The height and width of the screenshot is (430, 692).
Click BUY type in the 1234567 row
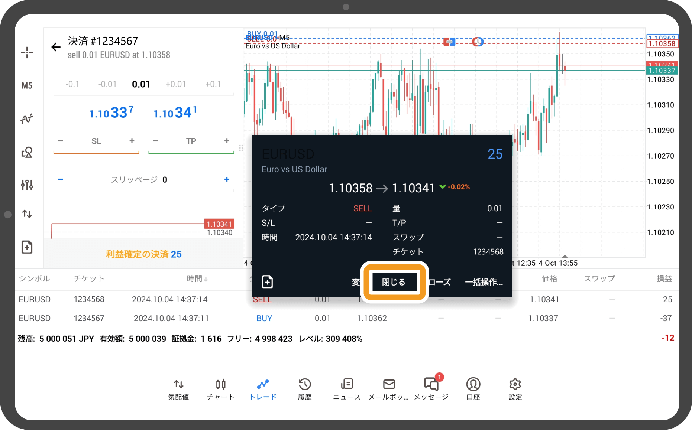(264, 318)
